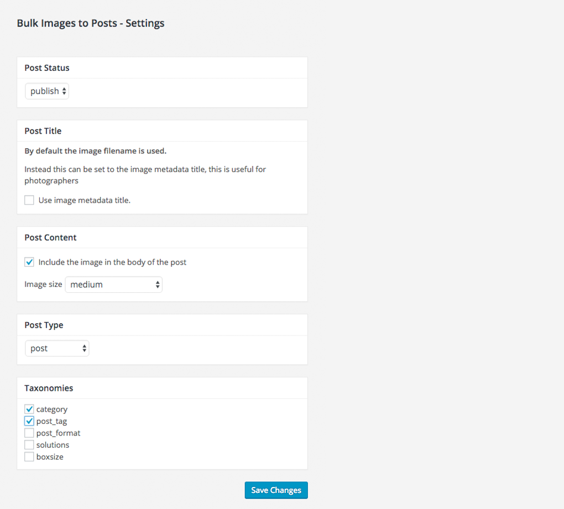Click the Image size label

tap(43, 284)
